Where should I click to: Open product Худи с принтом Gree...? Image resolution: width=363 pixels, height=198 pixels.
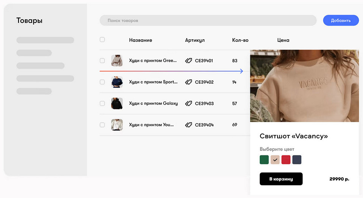click(153, 61)
